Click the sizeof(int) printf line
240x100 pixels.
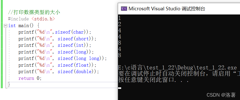(x=55, y=45)
